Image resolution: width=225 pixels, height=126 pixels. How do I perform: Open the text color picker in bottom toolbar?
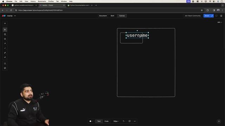pyautogui.click(x=91, y=121)
